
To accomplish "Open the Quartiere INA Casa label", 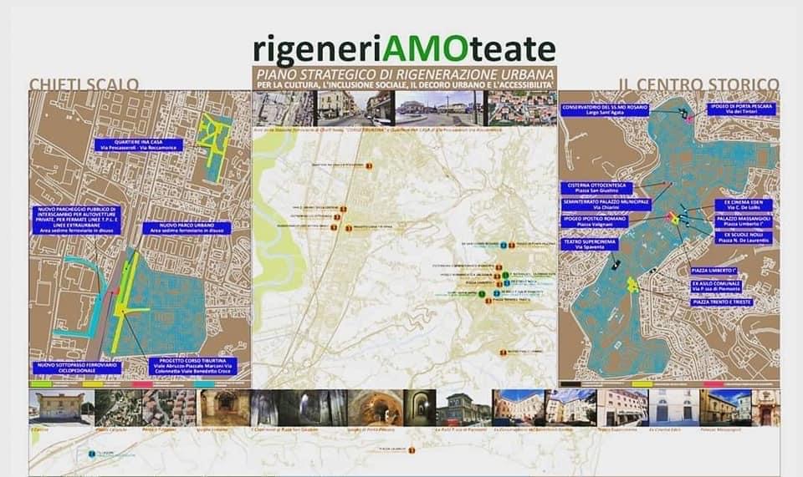I will pos(126,145).
